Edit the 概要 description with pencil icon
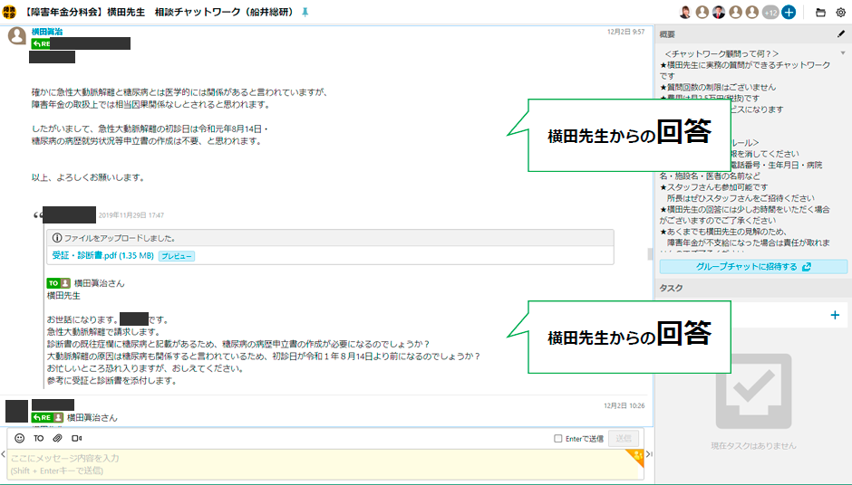852x485 pixels. click(x=841, y=34)
